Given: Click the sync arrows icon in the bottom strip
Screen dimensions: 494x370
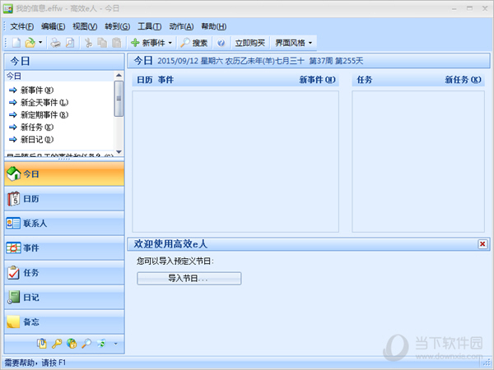Looking at the screenshot, I should coord(101,344).
